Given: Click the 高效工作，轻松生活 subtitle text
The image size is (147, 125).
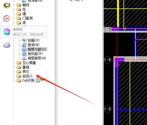Looking at the screenshot, I should 28,35.
